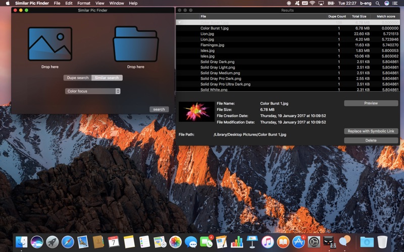
Task: Open the Color focus dropdown
Action: [x=93, y=91]
